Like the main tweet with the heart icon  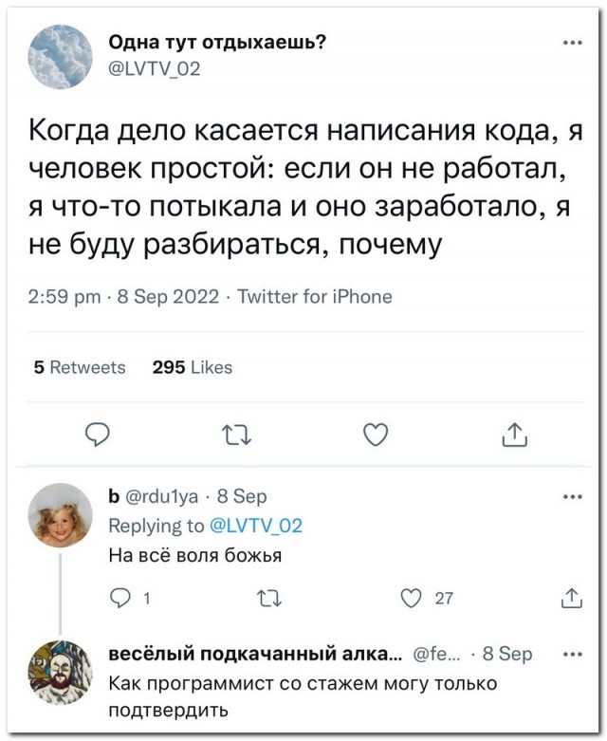pos(377,435)
